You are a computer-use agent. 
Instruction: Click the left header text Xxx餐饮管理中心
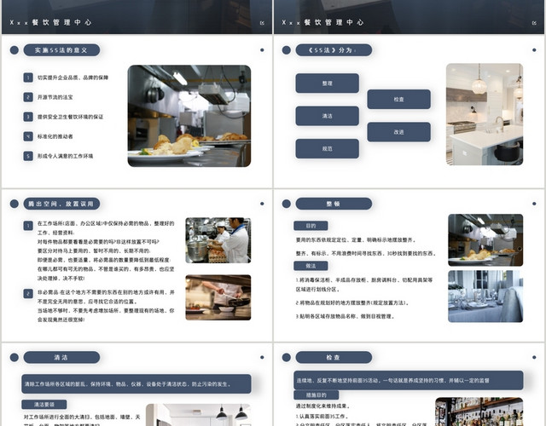tap(50, 23)
